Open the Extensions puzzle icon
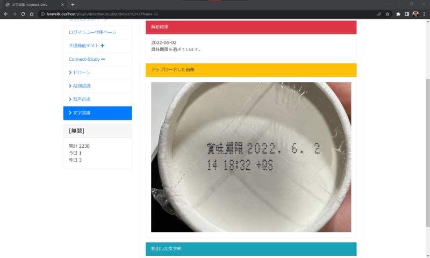The image size is (430, 258). click(x=398, y=14)
